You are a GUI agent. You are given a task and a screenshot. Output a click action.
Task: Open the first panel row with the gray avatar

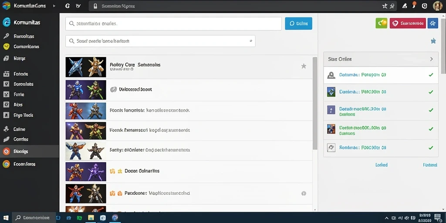tap(381, 75)
